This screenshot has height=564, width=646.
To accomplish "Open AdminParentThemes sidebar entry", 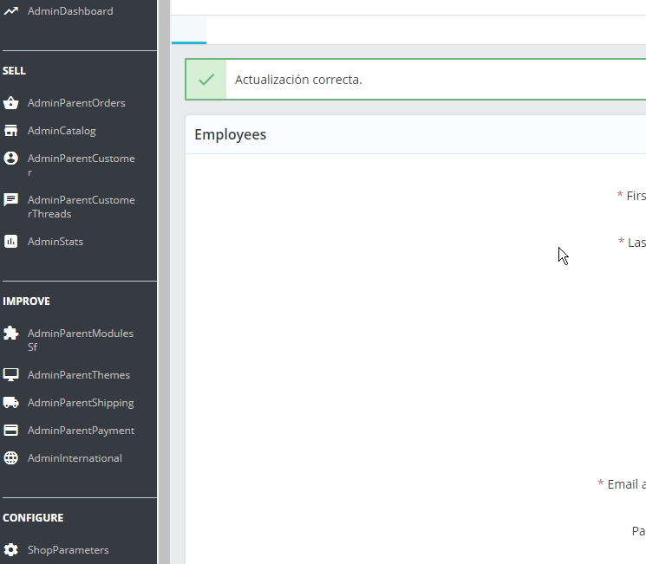I will pyautogui.click(x=79, y=375).
